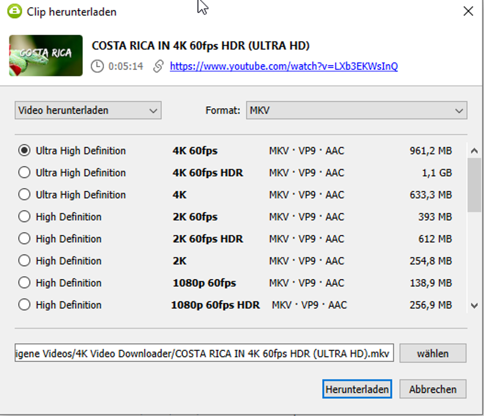Choose the 2K 254,8 MB option
The image size is (484, 416).
click(24, 261)
